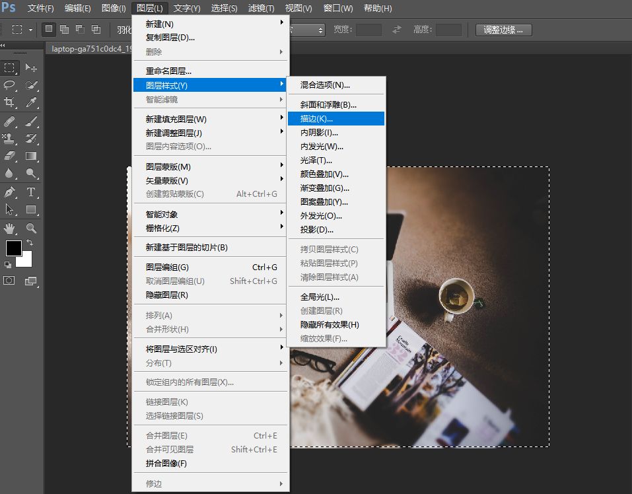Select the Dodge tool

tap(31, 173)
